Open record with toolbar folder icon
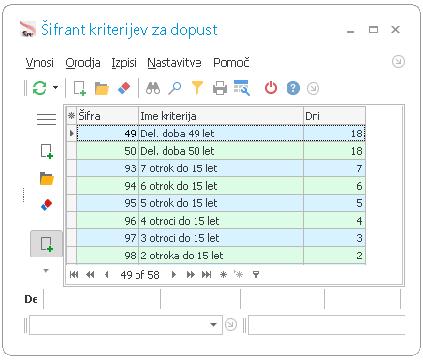This screenshot has height=363, width=423. click(x=102, y=88)
